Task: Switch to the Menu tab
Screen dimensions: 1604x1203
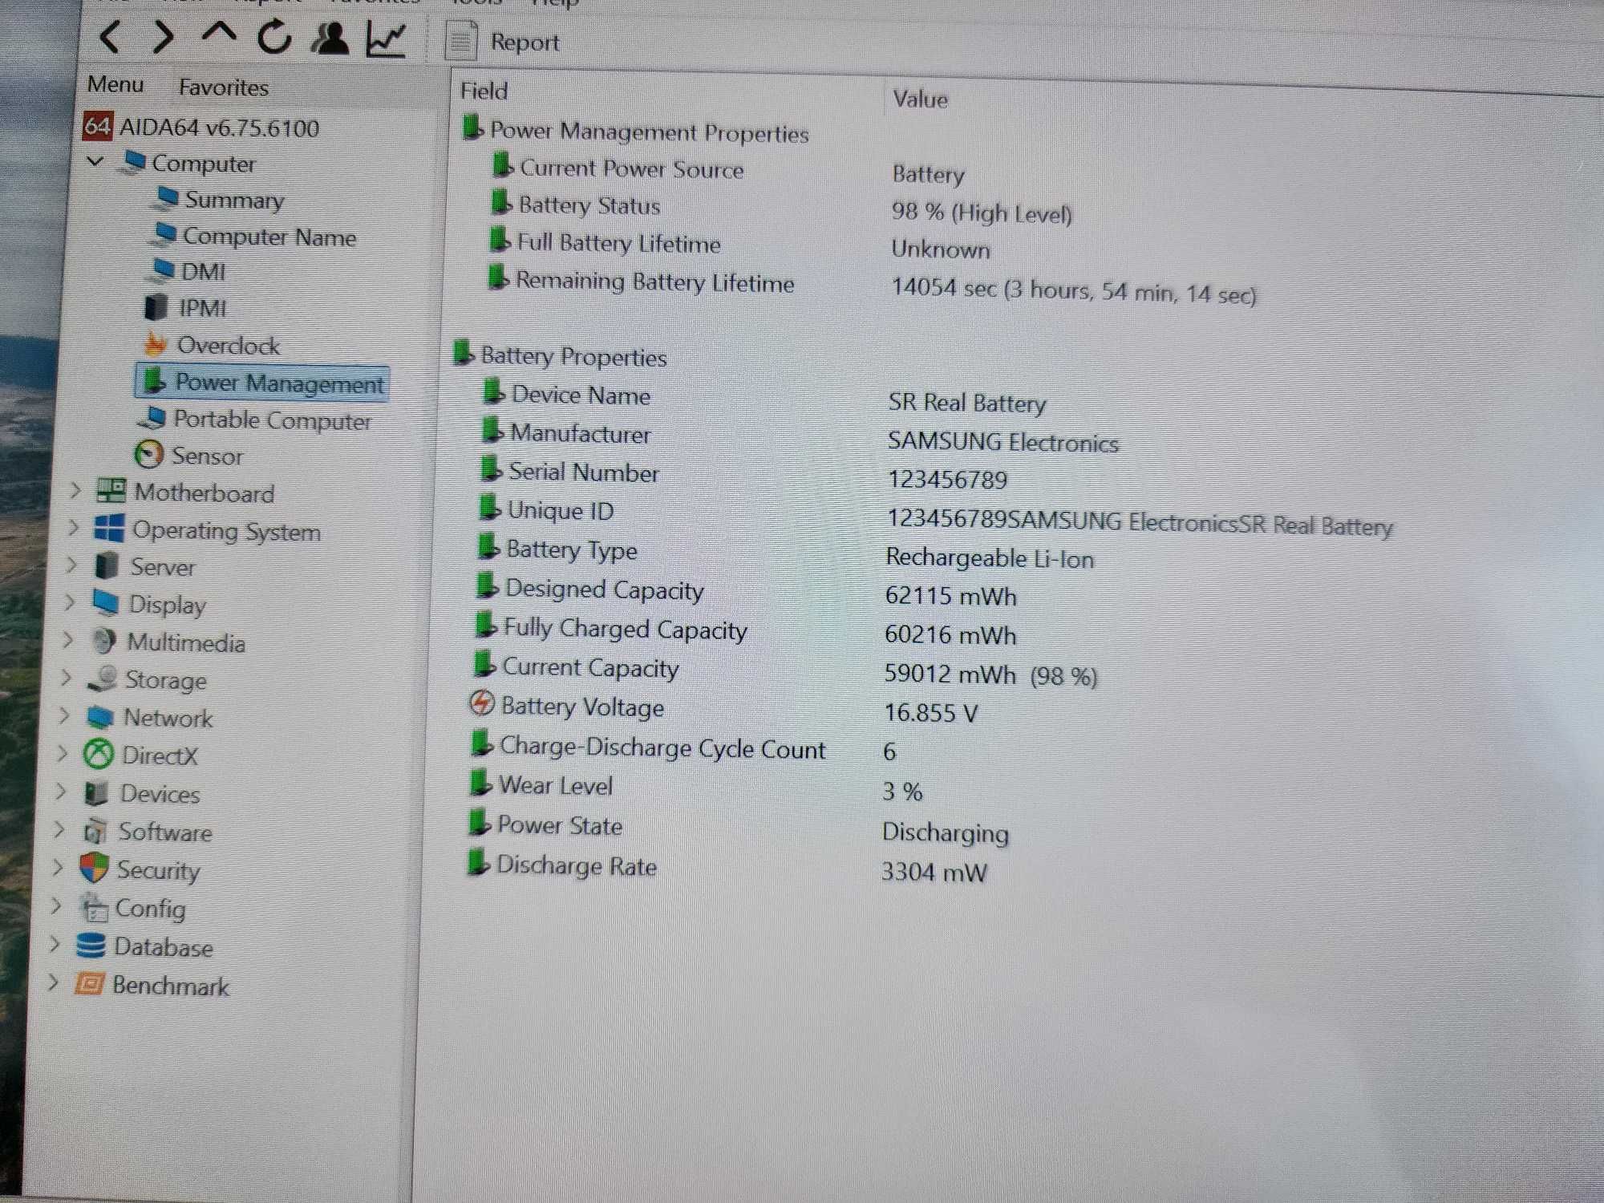Action: [115, 84]
